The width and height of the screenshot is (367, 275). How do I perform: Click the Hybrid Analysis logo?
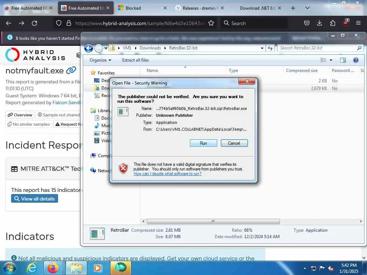35,55
